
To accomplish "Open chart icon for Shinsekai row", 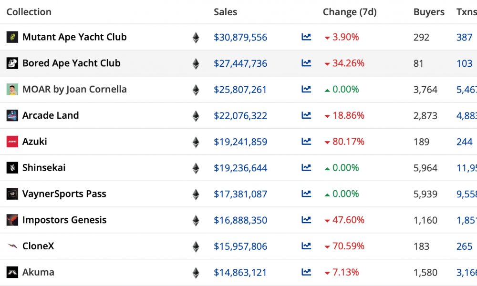I will (306, 167).
